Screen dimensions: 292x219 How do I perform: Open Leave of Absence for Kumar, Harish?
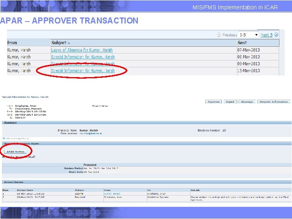click(82, 50)
